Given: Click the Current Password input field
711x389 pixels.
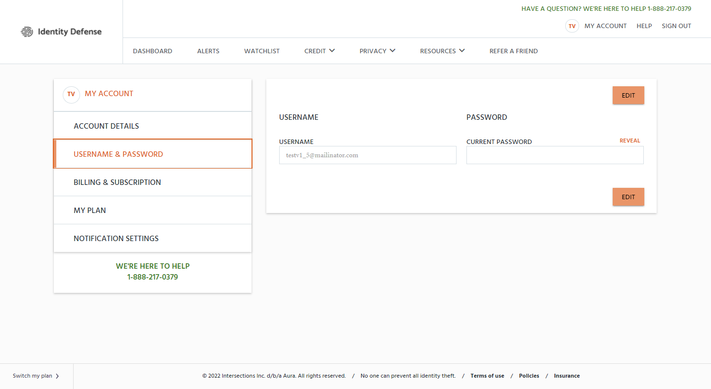Looking at the screenshot, I should (x=554, y=155).
